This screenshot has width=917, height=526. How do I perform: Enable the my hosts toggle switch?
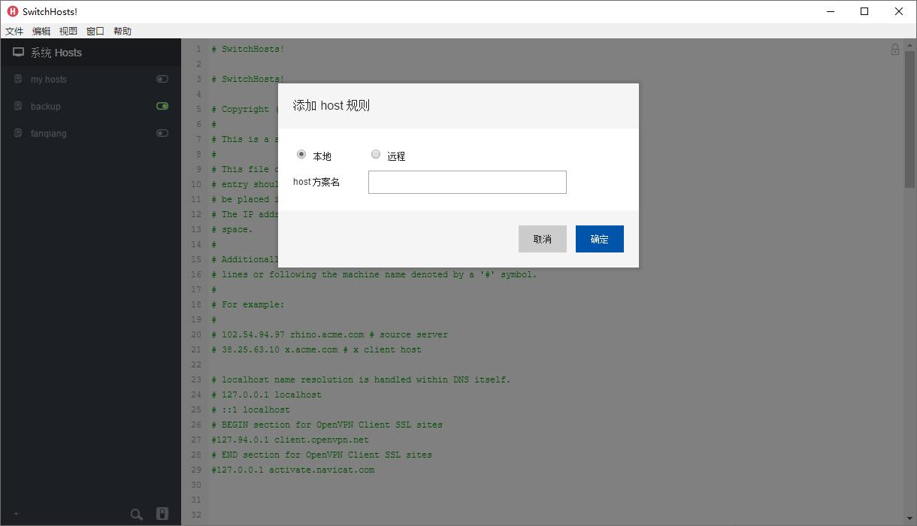click(x=162, y=79)
